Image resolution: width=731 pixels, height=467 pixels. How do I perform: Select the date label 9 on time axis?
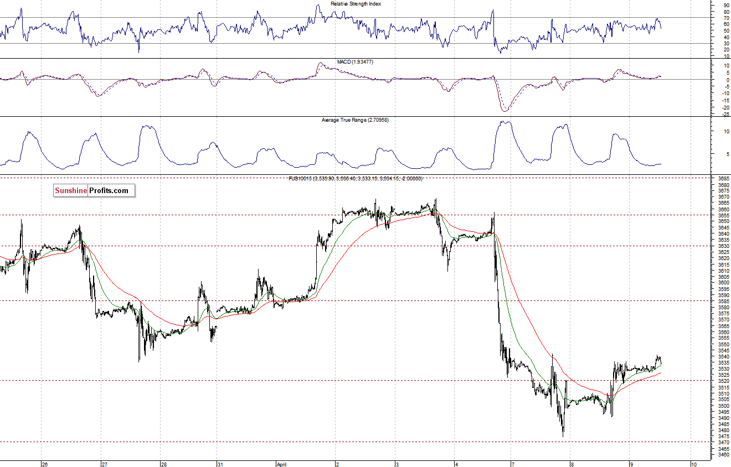(631, 464)
